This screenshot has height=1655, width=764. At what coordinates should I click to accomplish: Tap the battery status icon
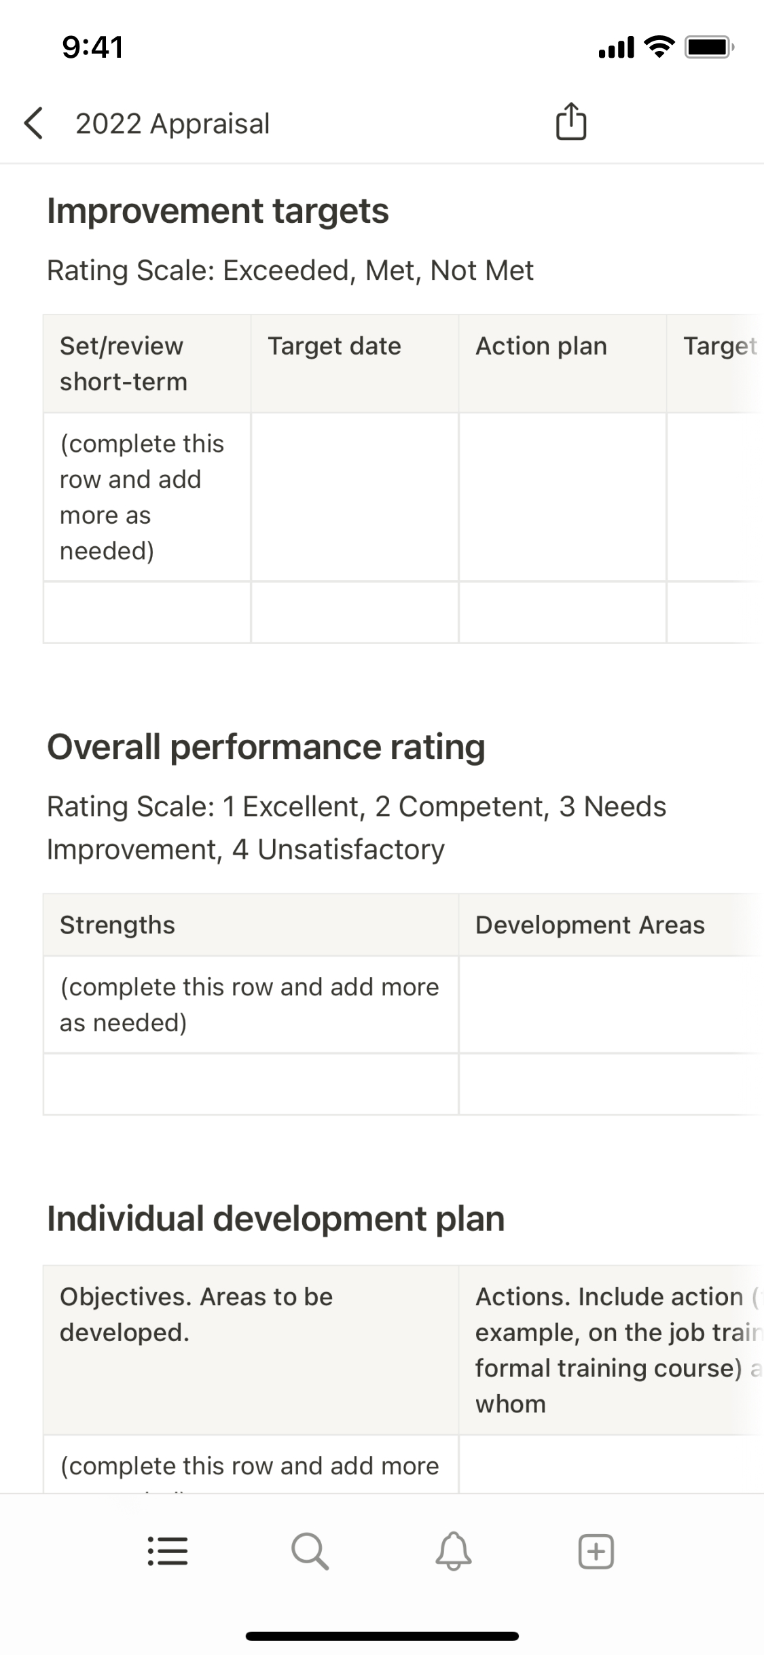(x=708, y=47)
